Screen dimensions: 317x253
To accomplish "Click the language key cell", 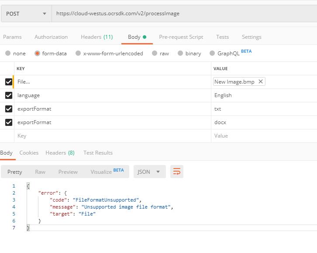I will 112,95.
